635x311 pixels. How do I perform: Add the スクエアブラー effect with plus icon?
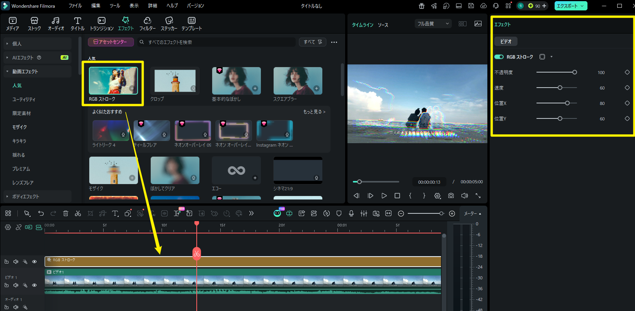pyautogui.click(x=317, y=88)
